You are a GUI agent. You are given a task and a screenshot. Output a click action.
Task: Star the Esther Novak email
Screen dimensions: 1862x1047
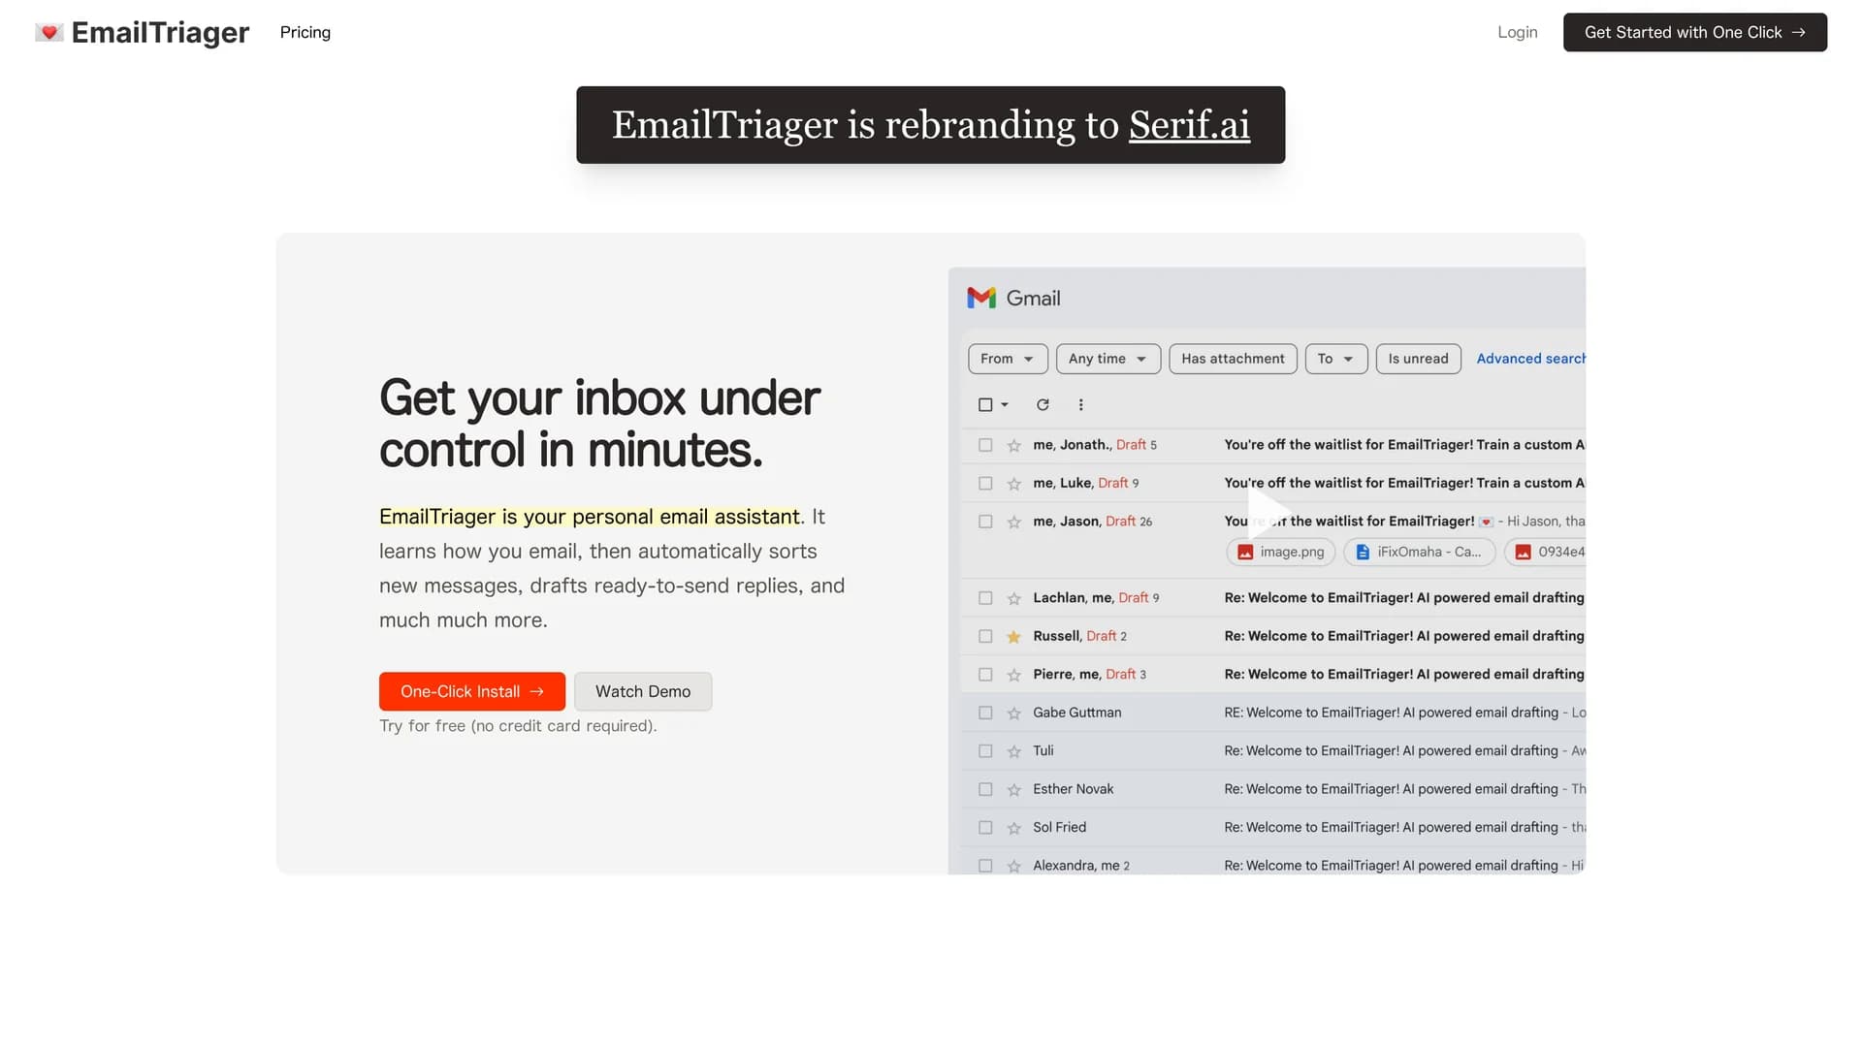click(x=1013, y=789)
